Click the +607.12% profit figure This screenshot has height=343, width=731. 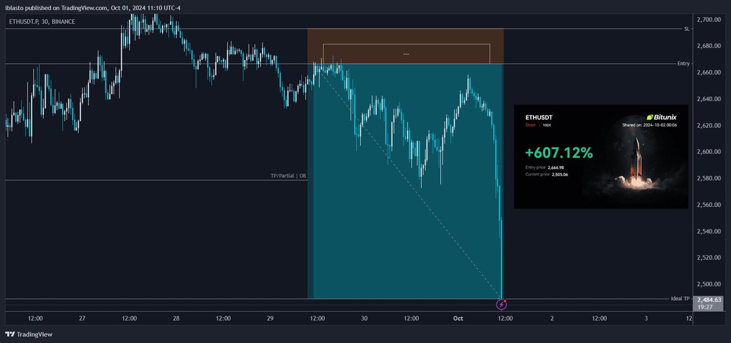(x=558, y=153)
